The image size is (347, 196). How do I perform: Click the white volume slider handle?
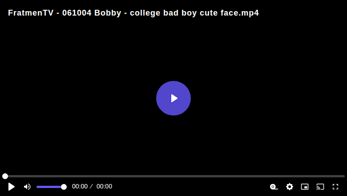tap(64, 187)
